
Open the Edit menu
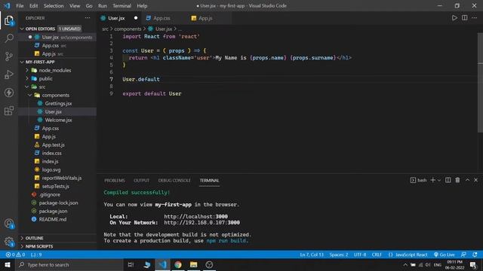tap(33, 6)
